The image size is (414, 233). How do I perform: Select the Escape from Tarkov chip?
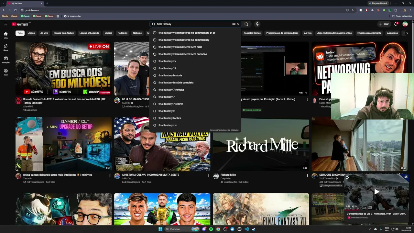pyautogui.click(x=64, y=33)
